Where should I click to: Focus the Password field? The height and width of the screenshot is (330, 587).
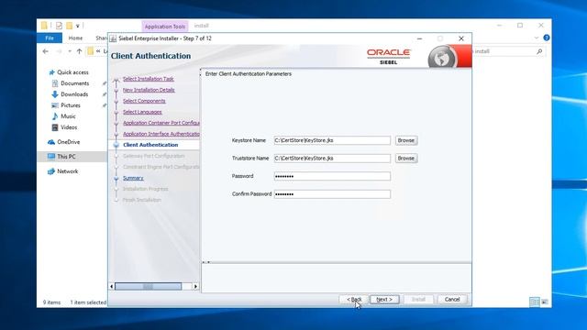[332, 176]
